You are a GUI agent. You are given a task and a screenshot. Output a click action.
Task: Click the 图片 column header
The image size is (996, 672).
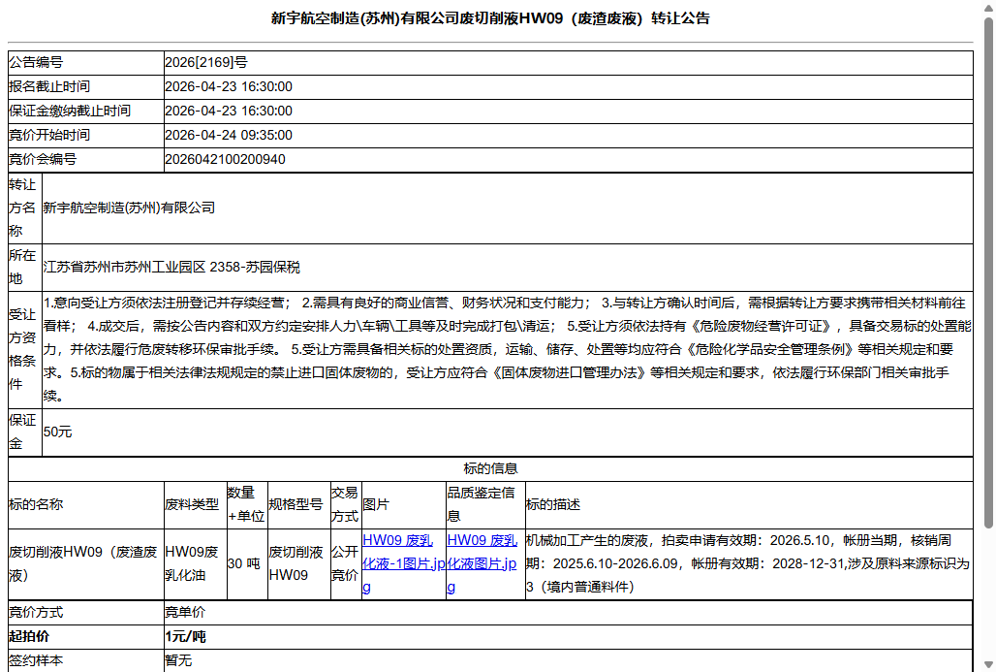pos(404,505)
